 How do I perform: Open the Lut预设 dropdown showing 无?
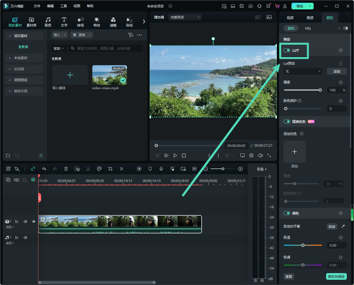point(303,71)
